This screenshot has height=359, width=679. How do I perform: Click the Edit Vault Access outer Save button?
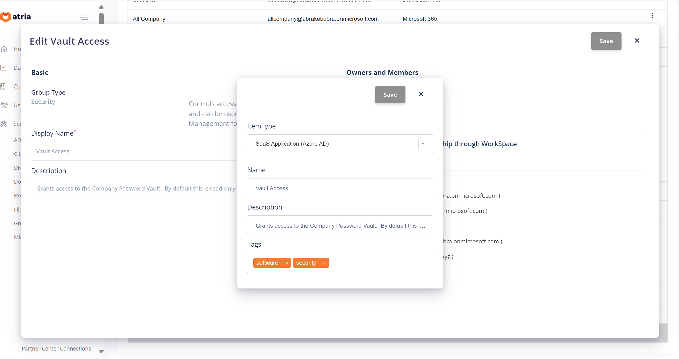pyautogui.click(x=606, y=41)
